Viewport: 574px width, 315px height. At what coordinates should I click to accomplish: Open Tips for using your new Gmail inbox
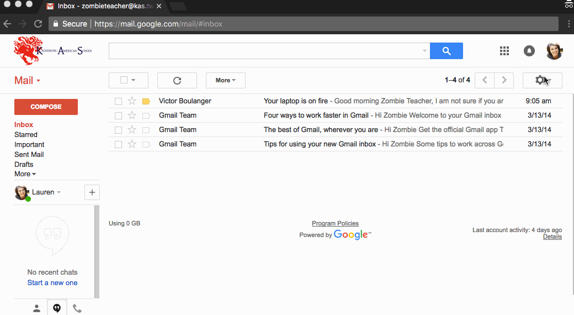(x=320, y=144)
